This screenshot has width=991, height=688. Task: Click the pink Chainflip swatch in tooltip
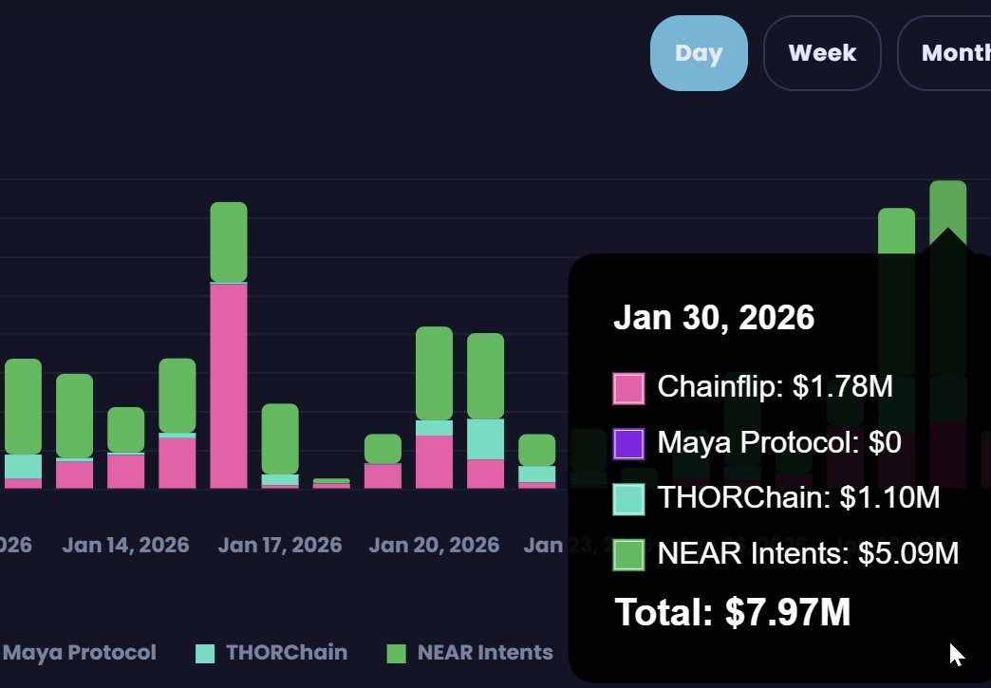629,387
